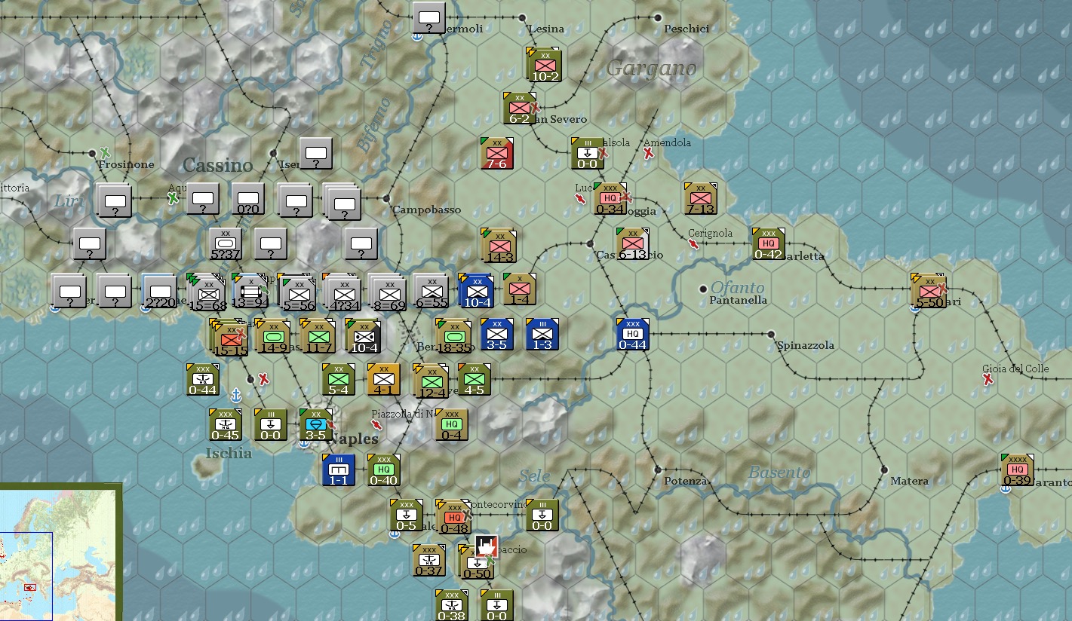Click the Campobasso town label
This screenshot has width=1072, height=621.
426,210
